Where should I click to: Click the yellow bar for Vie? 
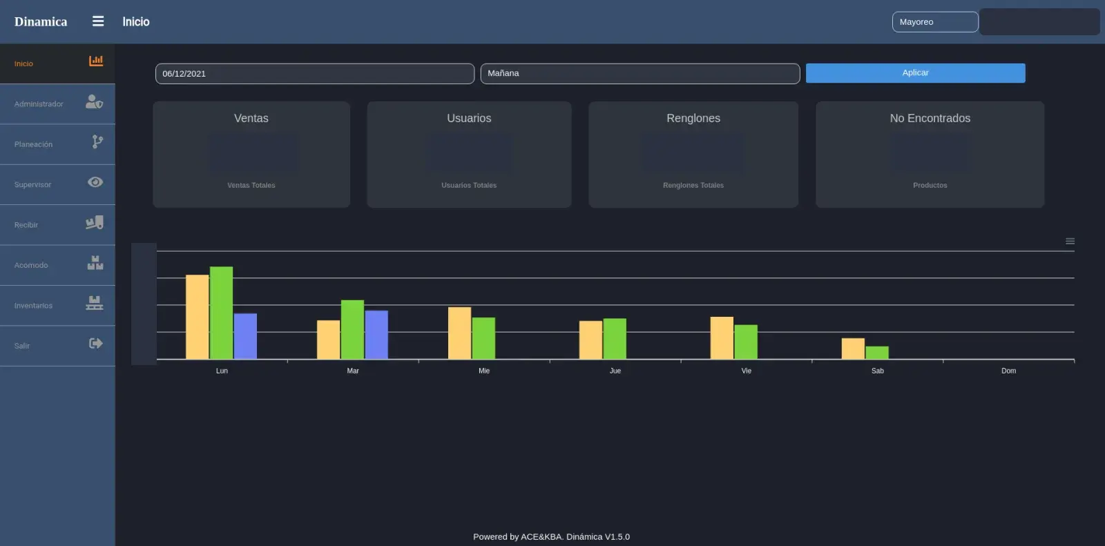(722, 338)
